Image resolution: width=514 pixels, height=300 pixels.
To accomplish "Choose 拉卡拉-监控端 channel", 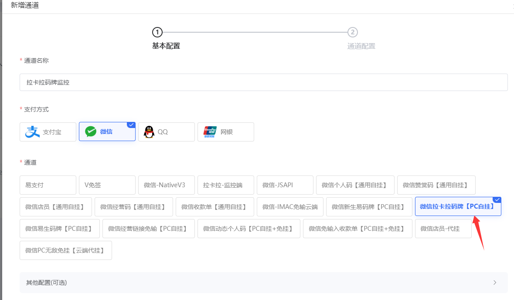I will pos(226,185).
